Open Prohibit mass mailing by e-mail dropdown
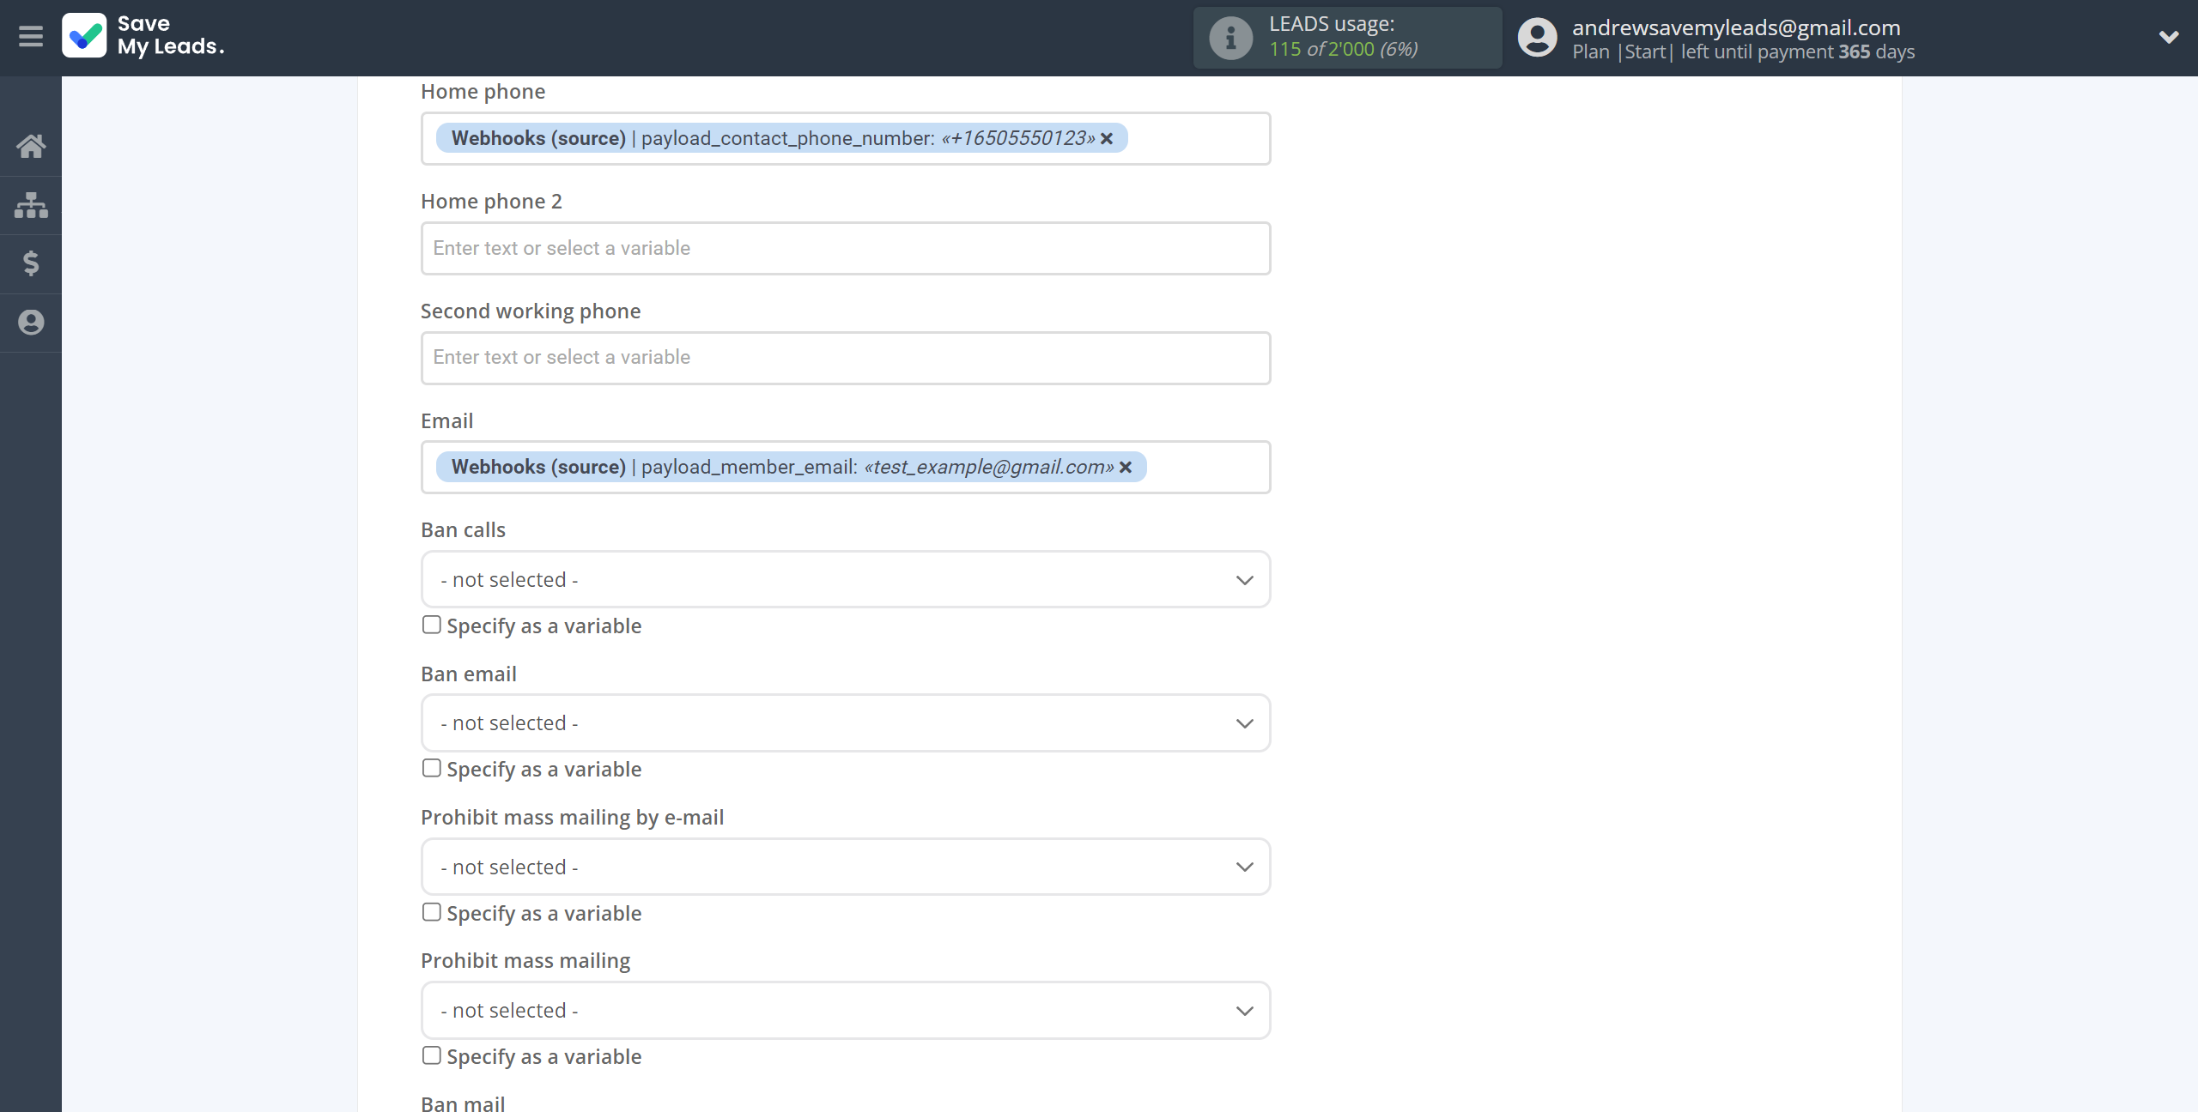Image resolution: width=2198 pixels, height=1112 pixels. pos(846,867)
